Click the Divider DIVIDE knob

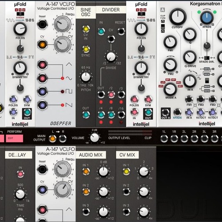[111, 57]
